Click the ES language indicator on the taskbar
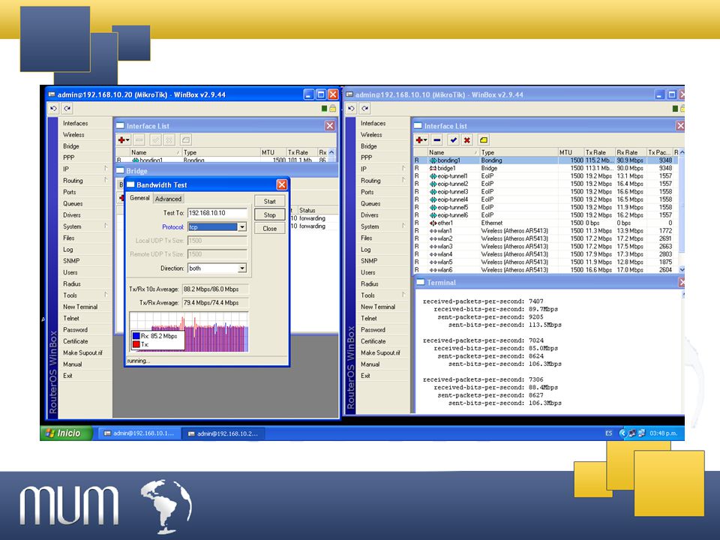 point(608,433)
